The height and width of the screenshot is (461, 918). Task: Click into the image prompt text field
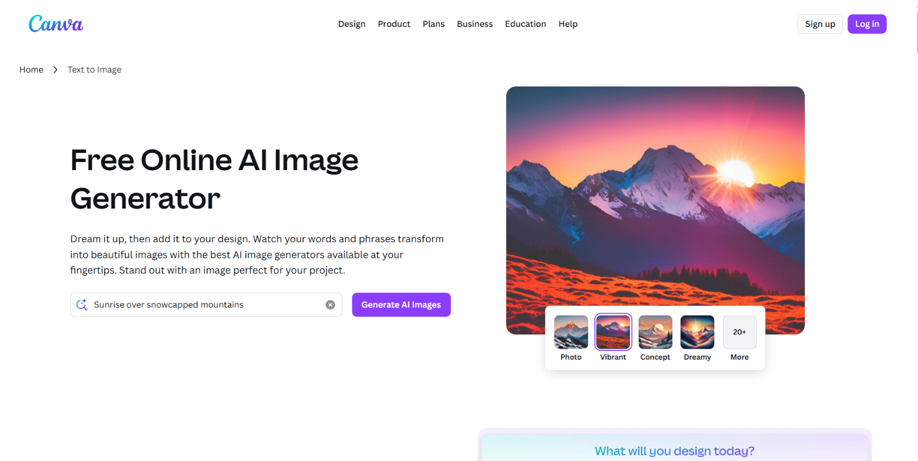pos(207,305)
